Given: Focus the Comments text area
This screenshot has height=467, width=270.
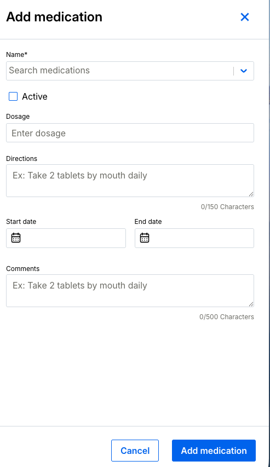Looking at the screenshot, I should 130,291.
